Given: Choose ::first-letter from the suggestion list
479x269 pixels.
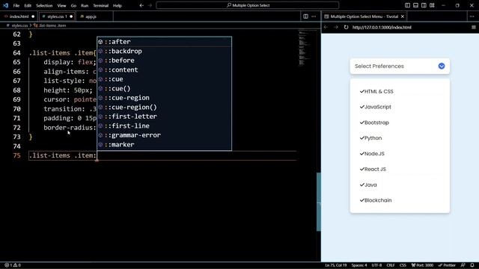Looking at the screenshot, I should point(165,117).
